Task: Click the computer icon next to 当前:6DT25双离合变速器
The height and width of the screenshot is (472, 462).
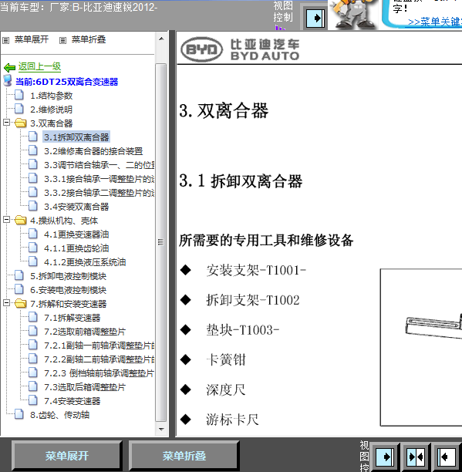Action: [x=8, y=81]
